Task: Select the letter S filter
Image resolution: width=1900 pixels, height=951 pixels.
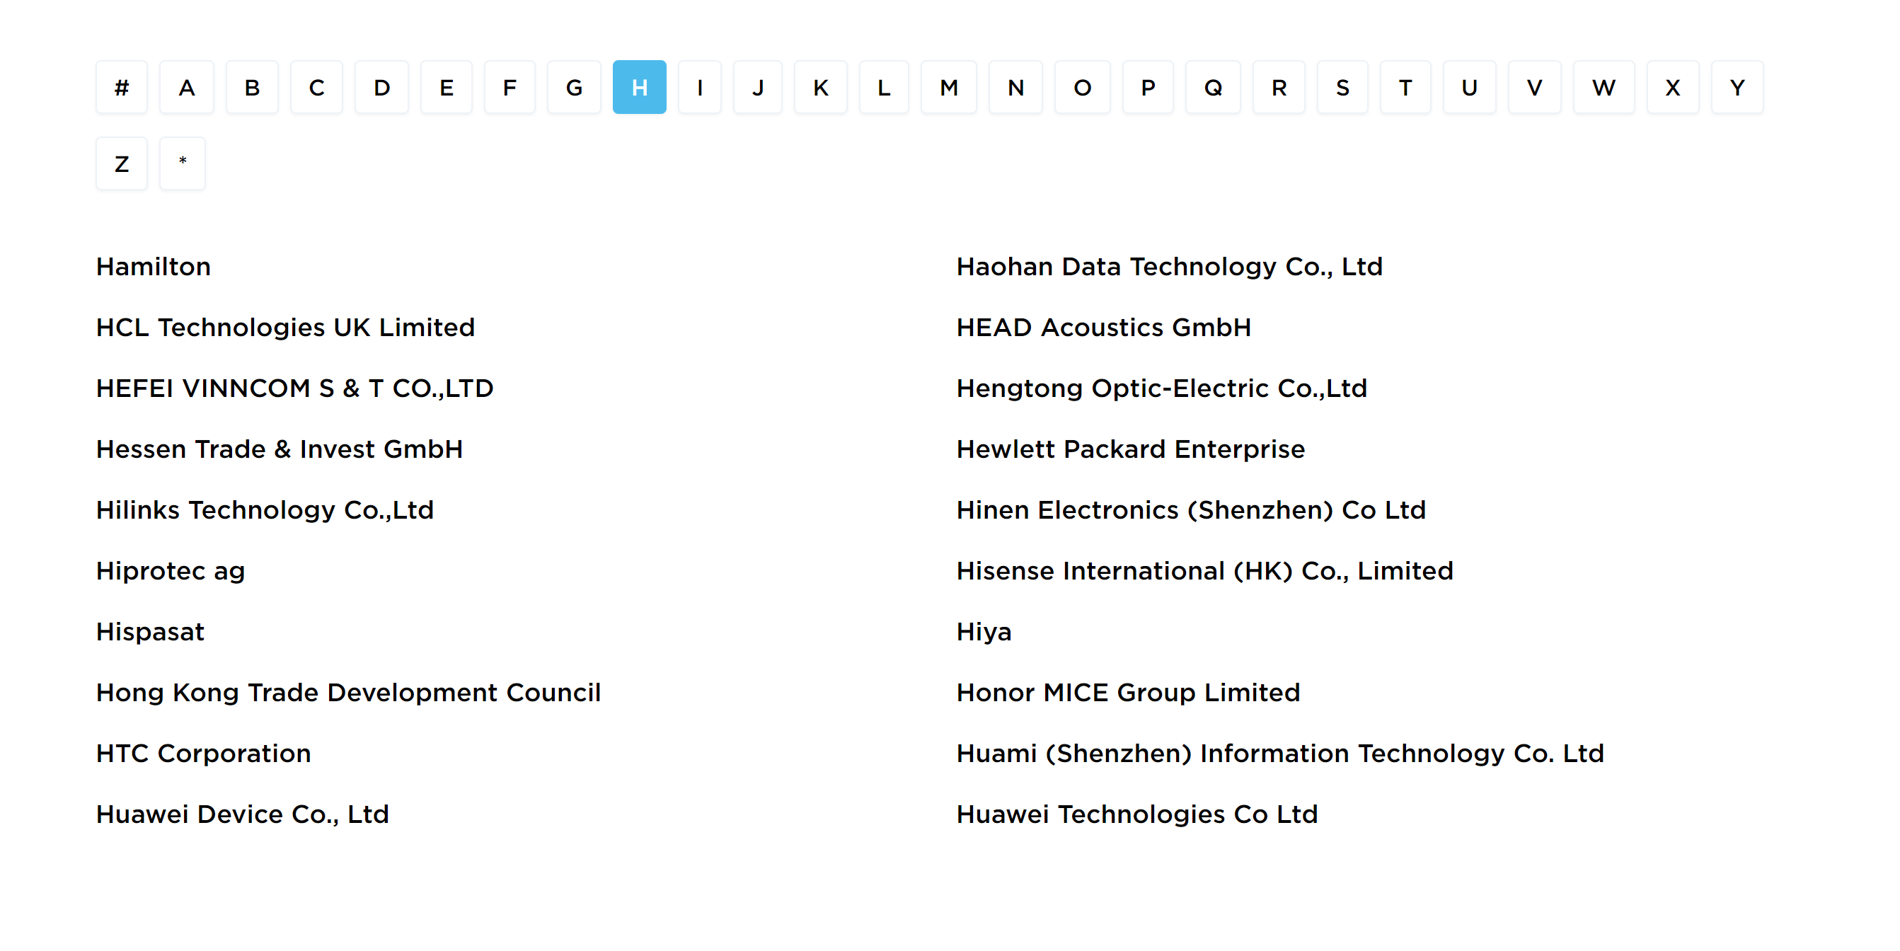Action: coord(1342,88)
